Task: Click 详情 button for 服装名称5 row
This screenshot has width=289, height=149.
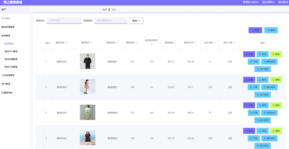Action: pyautogui.click(x=249, y=54)
